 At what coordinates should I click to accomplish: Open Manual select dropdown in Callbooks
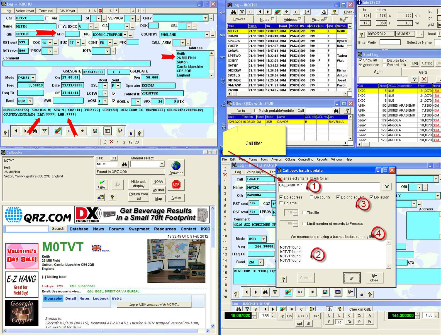[162, 164]
